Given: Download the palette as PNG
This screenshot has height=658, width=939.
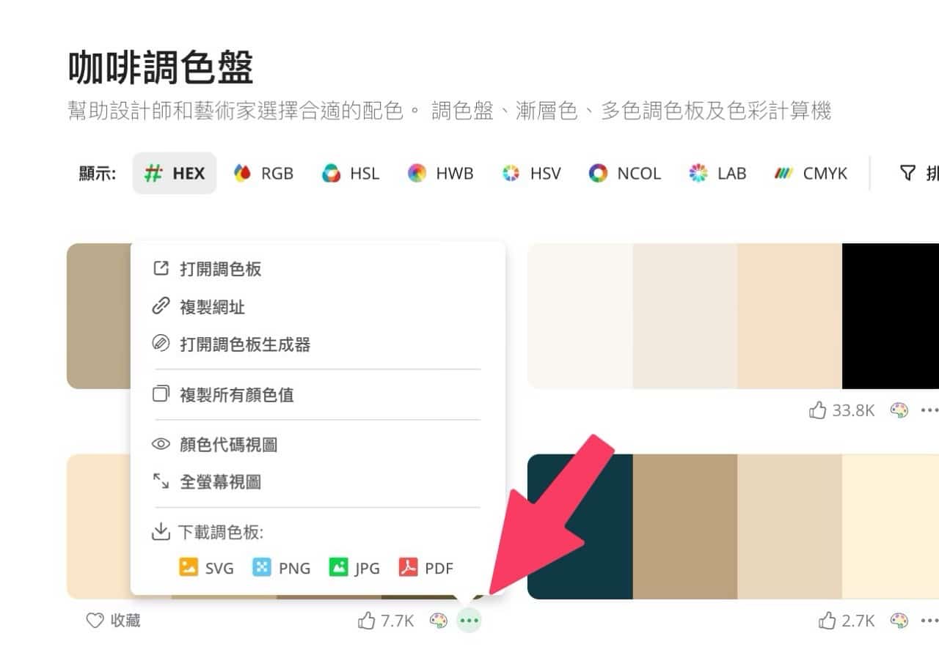Looking at the screenshot, I should coord(282,567).
